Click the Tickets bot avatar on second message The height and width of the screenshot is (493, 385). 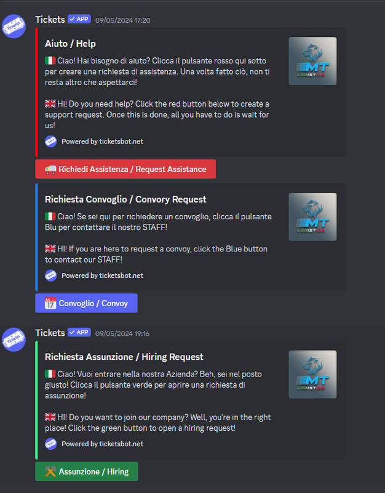point(14,340)
